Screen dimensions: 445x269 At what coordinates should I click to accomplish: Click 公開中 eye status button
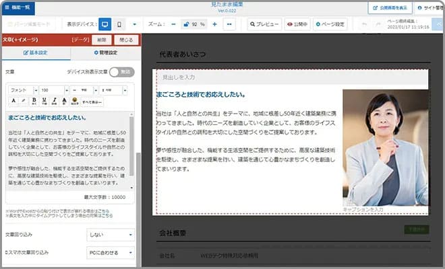(x=297, y=24)
